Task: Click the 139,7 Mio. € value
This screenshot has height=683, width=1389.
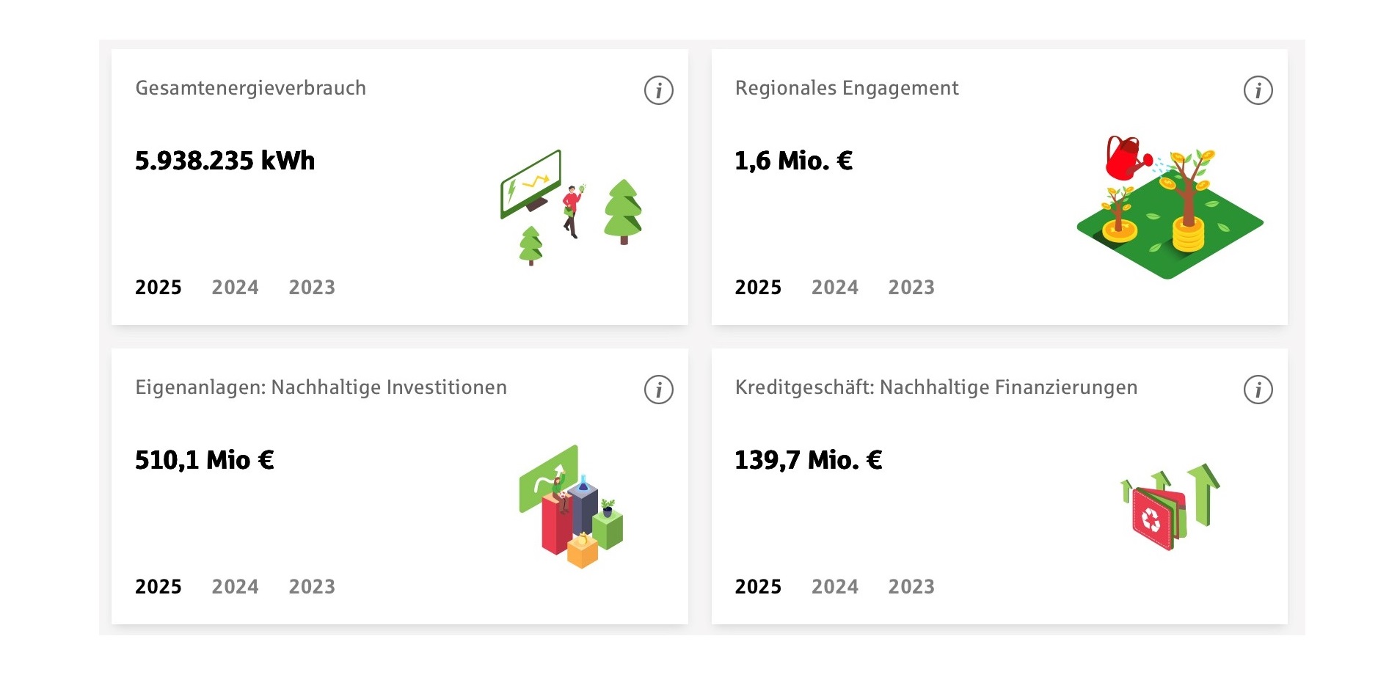Action: pyautogui.click(x=808, y=460)
